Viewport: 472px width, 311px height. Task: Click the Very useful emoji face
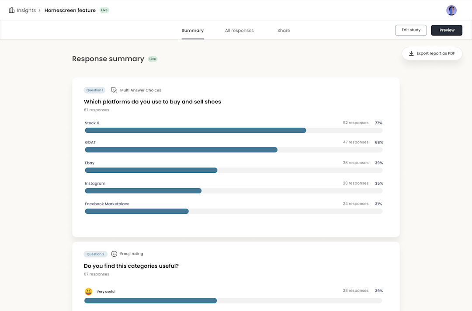(x=88, y=291)
